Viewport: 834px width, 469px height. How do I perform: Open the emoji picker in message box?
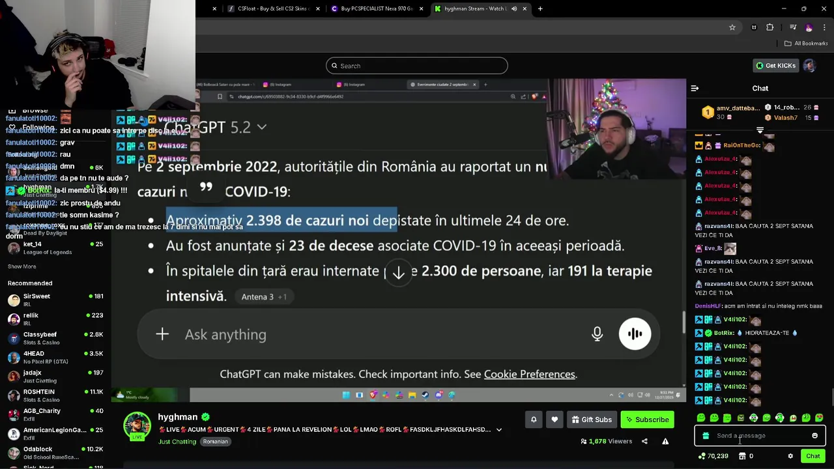(814, 436)
